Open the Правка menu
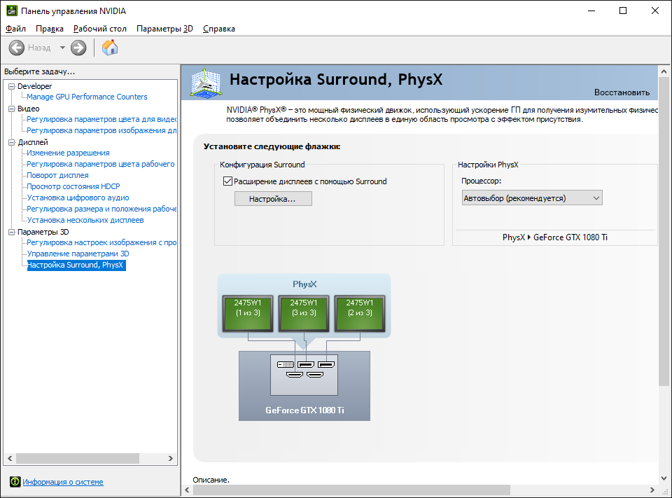 click(x=50, y=29)
